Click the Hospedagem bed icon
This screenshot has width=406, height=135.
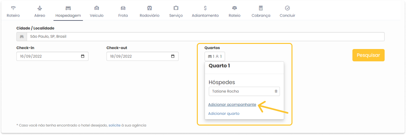click(x=68, y=8)
